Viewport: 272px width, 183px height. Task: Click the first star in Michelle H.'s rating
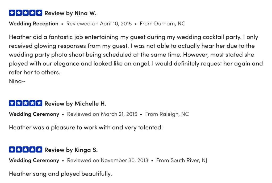click(12, 103)
